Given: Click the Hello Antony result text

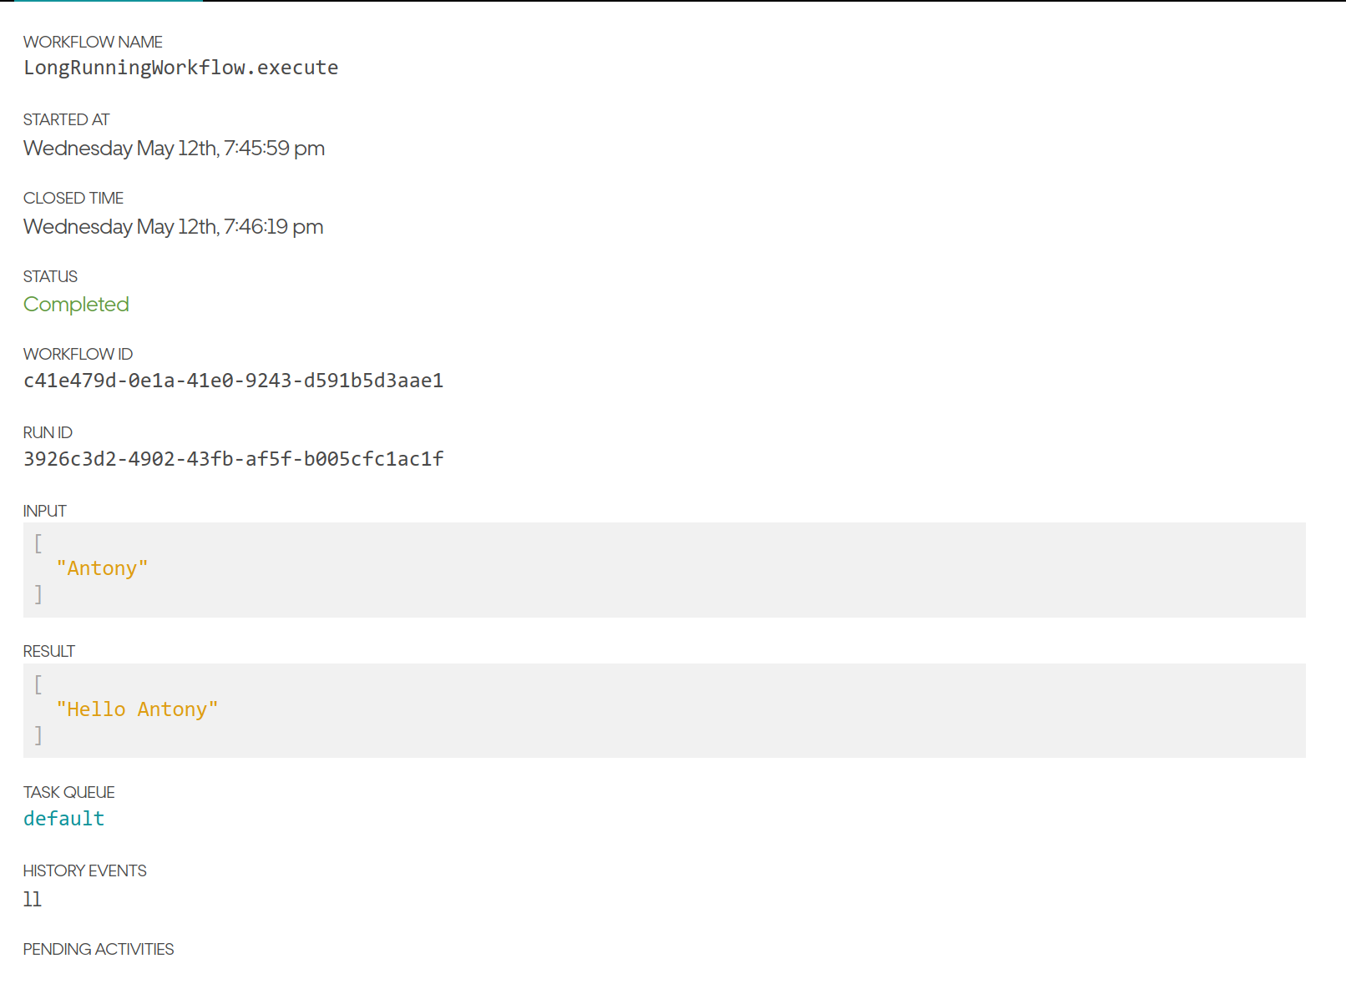Looking at the screenshot, I should pyautogui.click(x=138, y=709).
